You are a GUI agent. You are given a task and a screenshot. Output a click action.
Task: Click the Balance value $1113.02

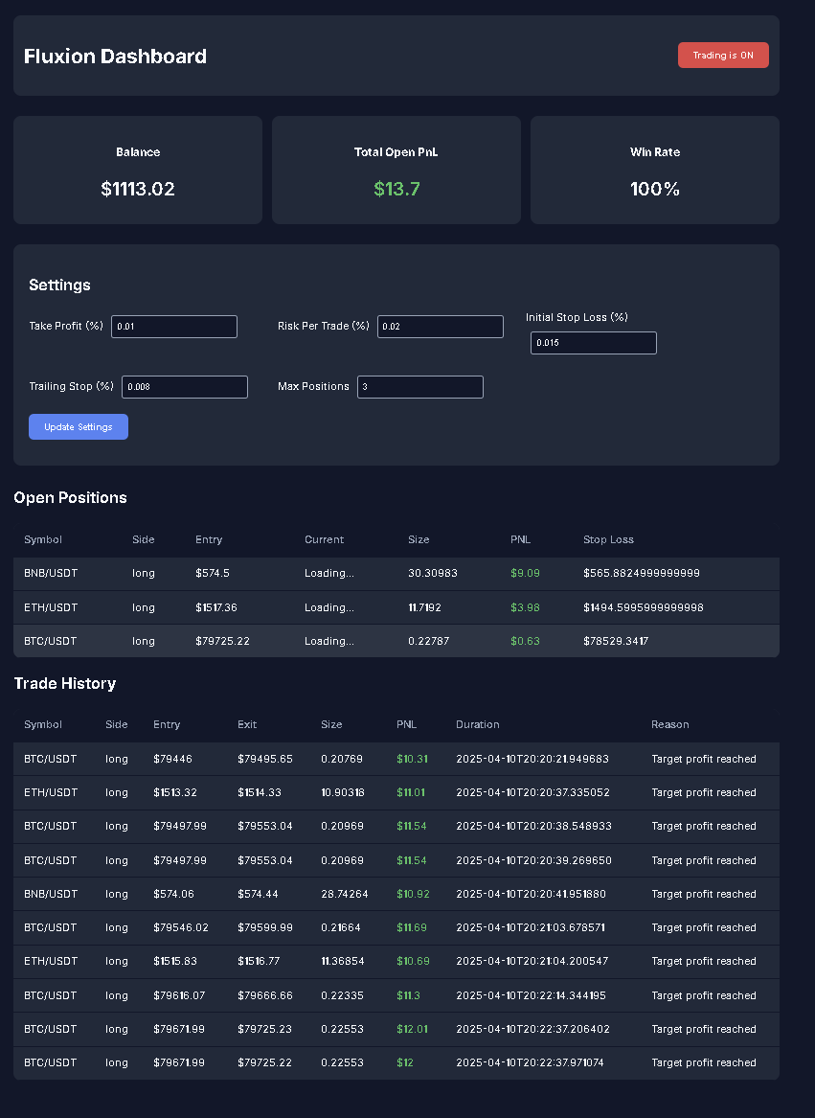click(x=138, y=188)
